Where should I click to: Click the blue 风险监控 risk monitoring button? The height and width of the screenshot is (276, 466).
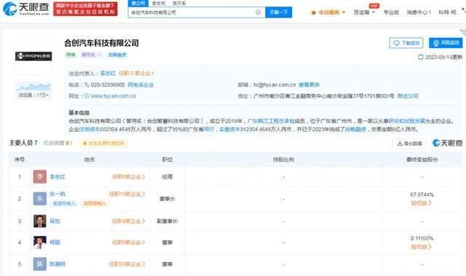tap(446, 43)
